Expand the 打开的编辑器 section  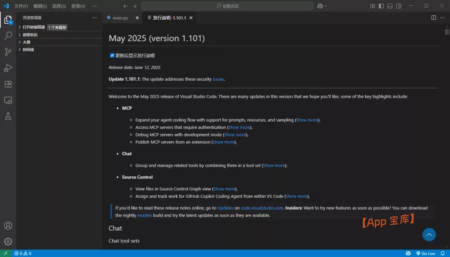tap(34, 27)
